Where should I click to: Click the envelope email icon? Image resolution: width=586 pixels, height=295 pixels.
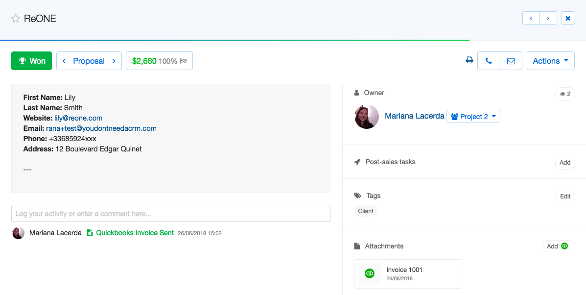(x=511, y=61)
